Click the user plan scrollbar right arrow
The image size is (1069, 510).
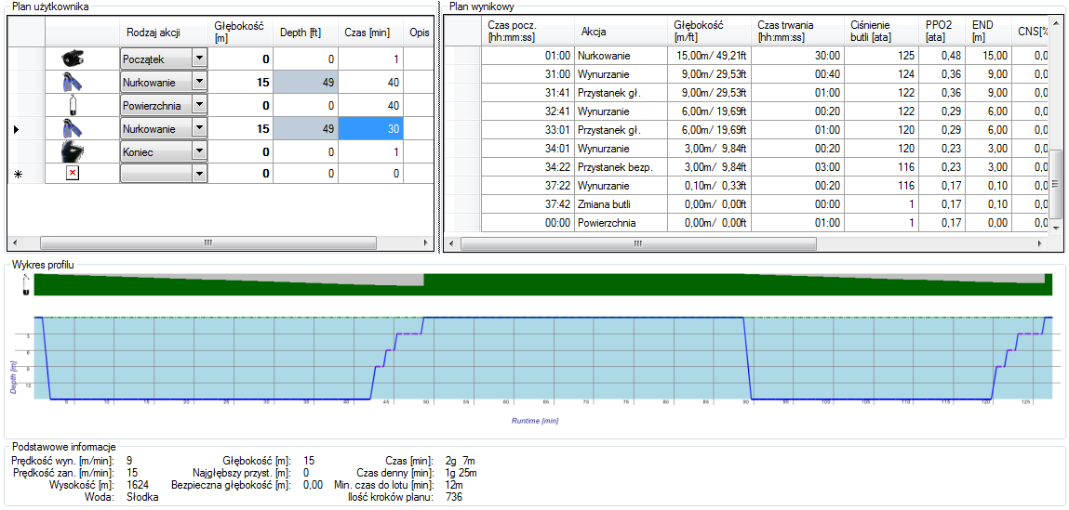[x=426, y=243]
